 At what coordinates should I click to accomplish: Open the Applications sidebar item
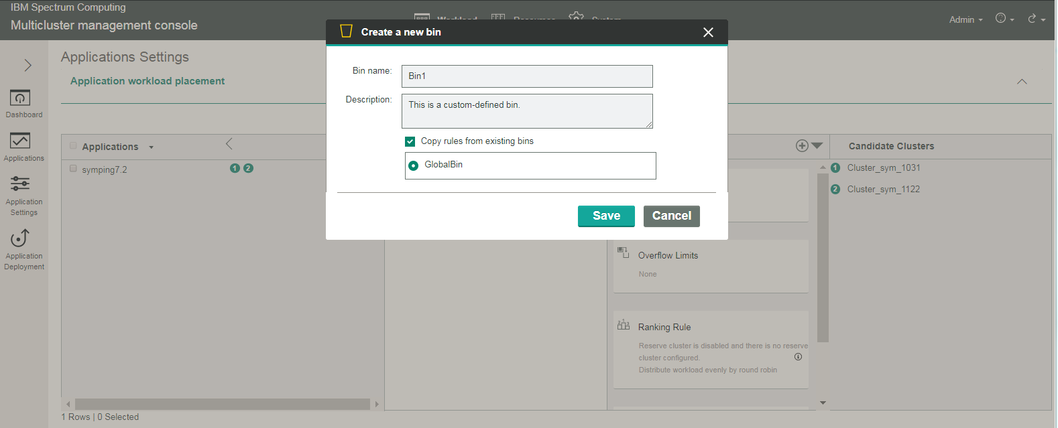(24, 147)
